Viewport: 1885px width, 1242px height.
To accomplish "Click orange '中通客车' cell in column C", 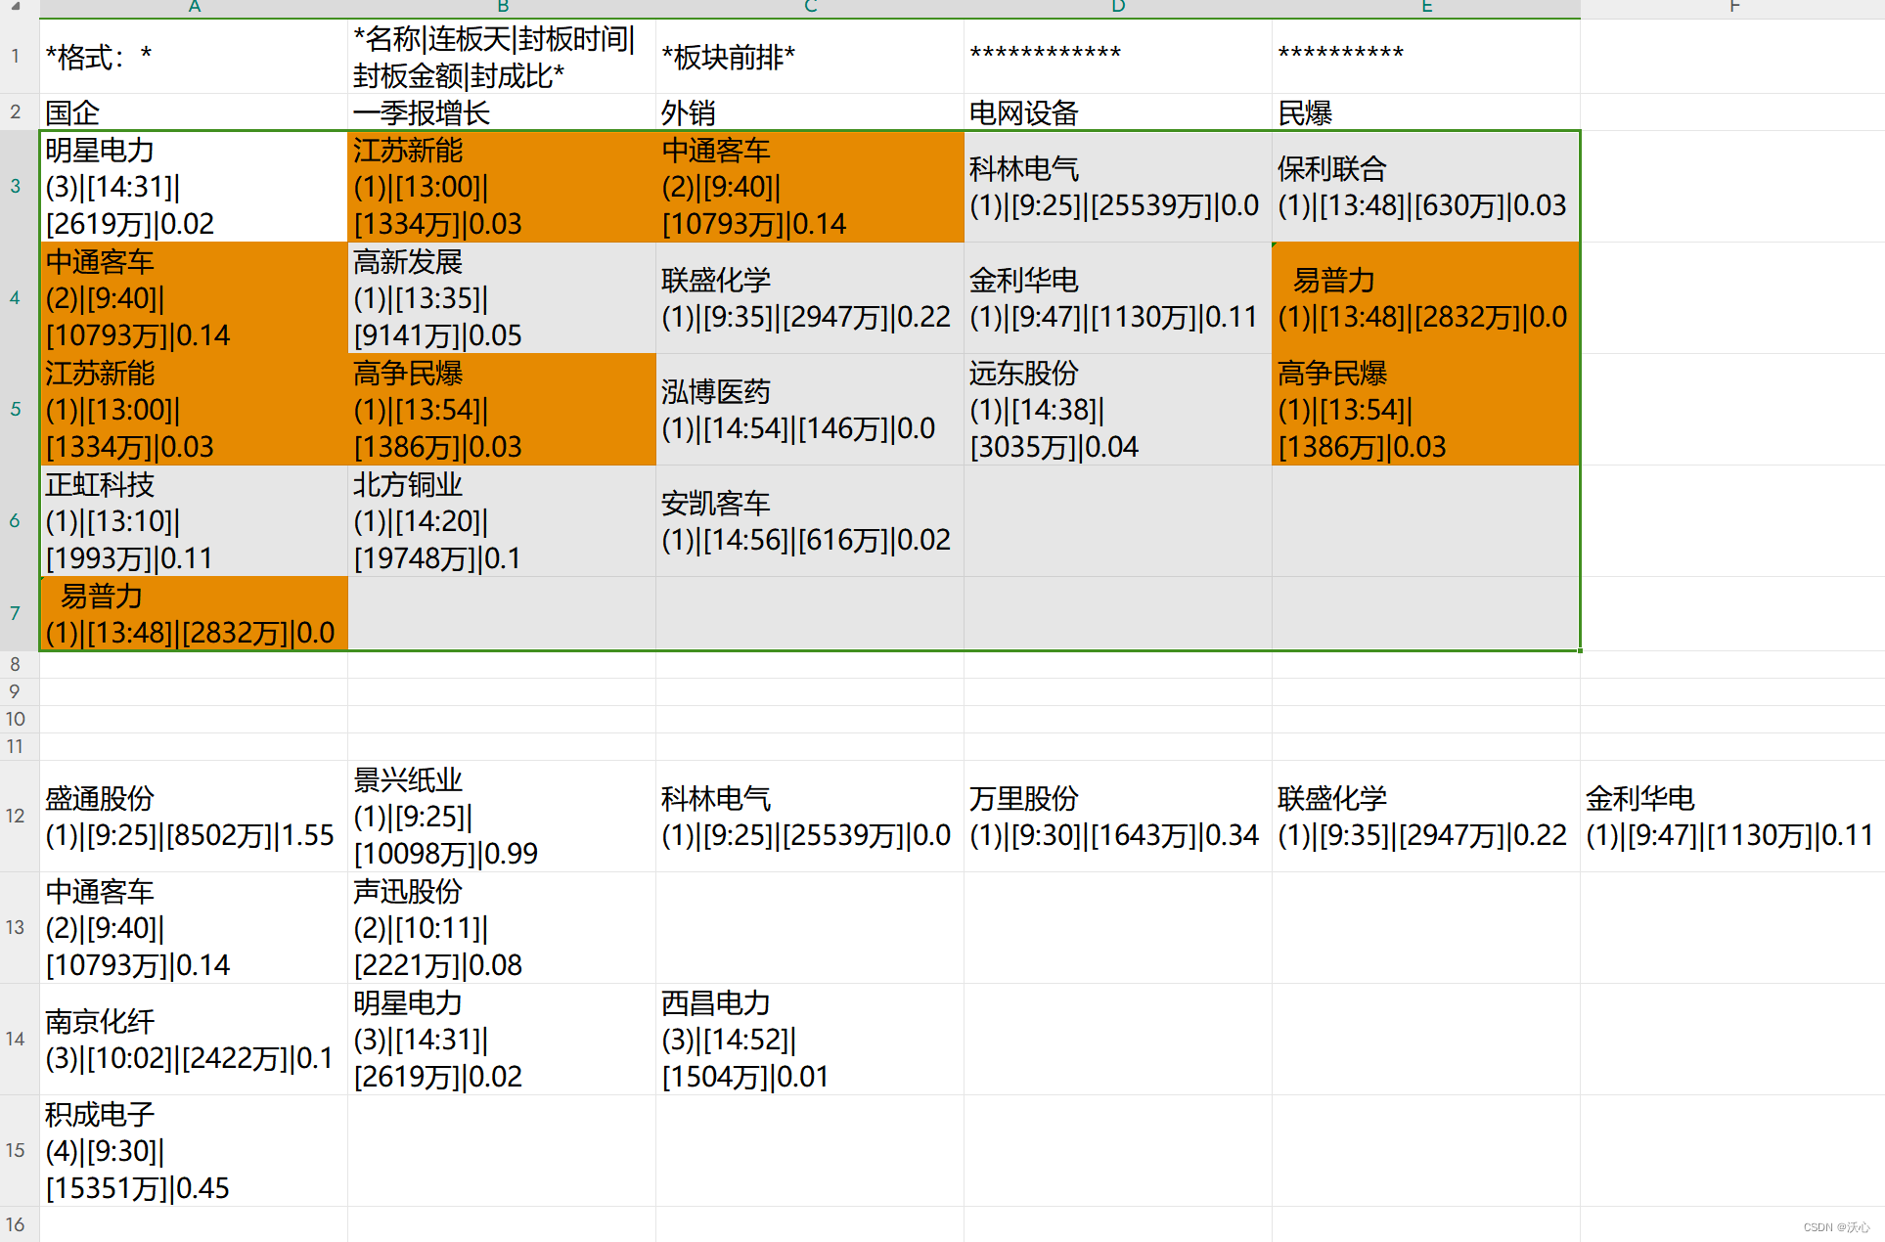I will tap(810, 187).
